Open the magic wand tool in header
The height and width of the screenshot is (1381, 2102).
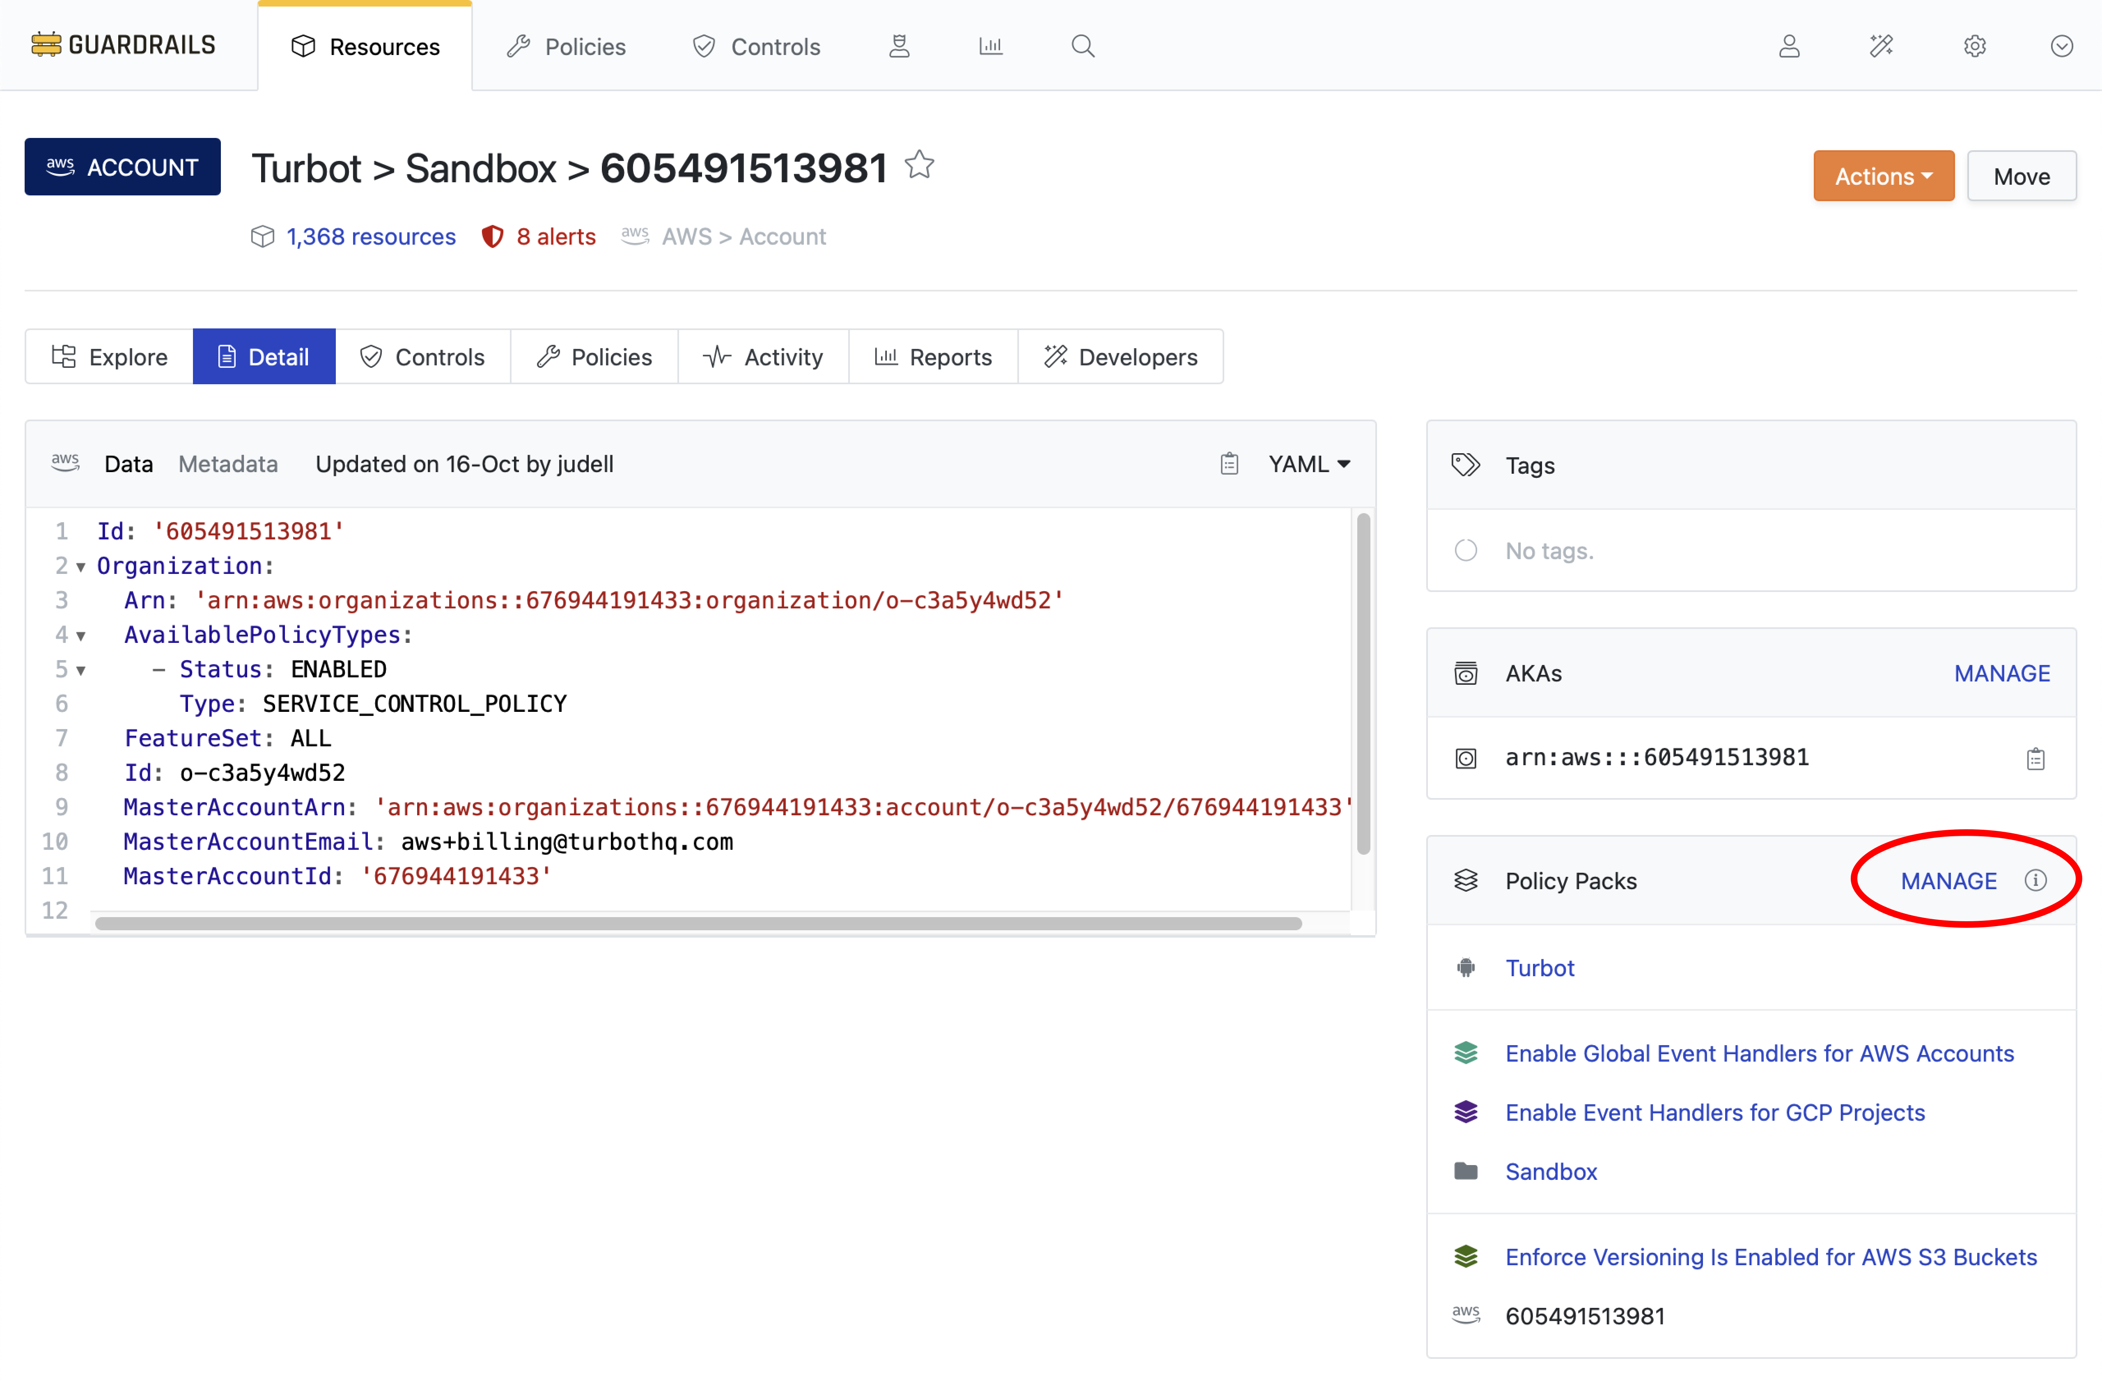coord(1881,46)
